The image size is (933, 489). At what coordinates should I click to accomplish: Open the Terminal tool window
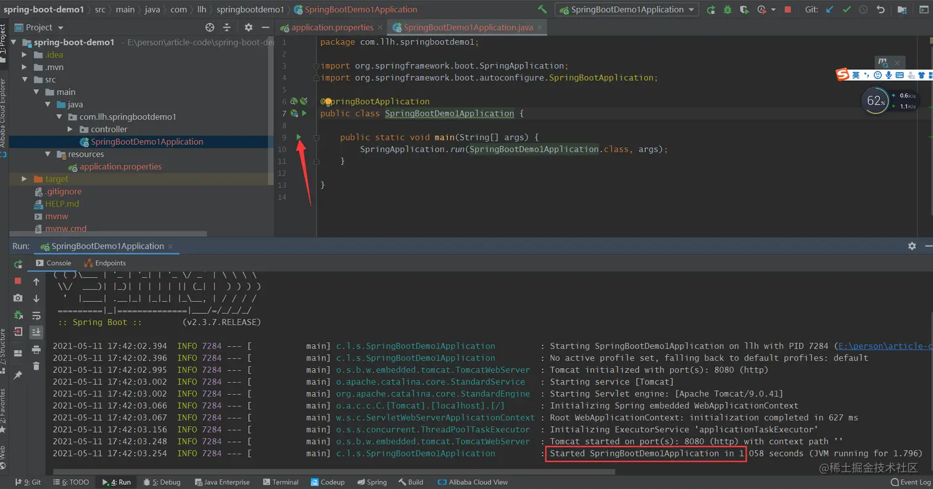click(280, 482)
